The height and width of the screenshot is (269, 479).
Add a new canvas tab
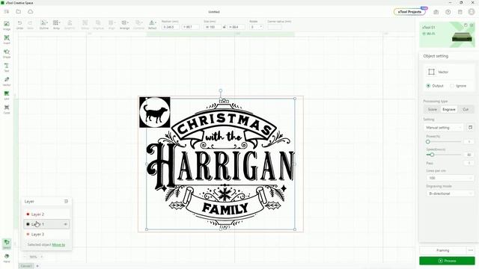pos(37,266)
